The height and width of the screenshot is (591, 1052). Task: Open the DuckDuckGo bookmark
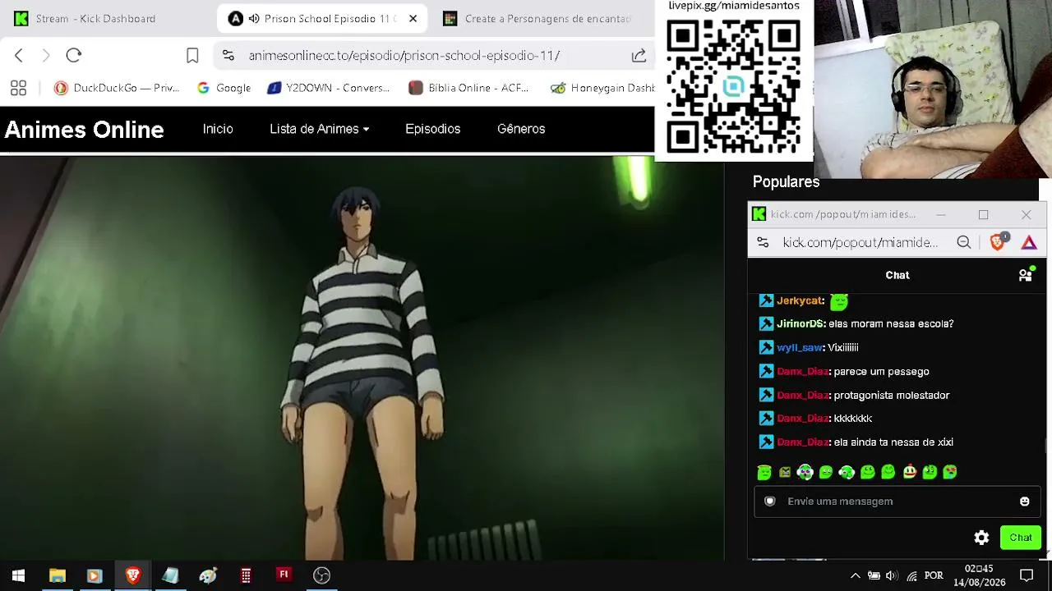click(x=117, y=88)
